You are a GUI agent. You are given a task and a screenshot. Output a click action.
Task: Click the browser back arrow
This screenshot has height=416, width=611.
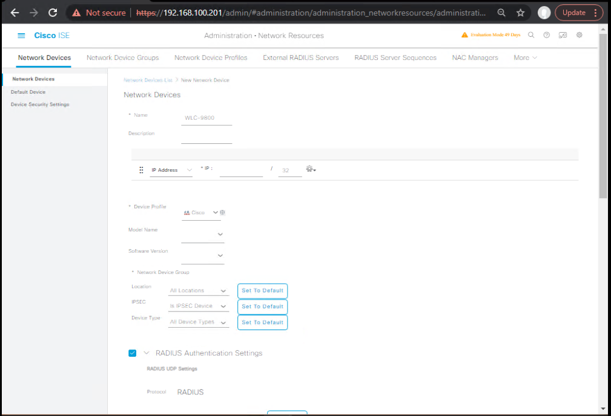click(x=15, y=13)
